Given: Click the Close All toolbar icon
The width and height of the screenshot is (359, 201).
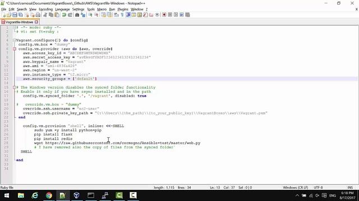Looking at the screenshot, I should coord(33,15).
